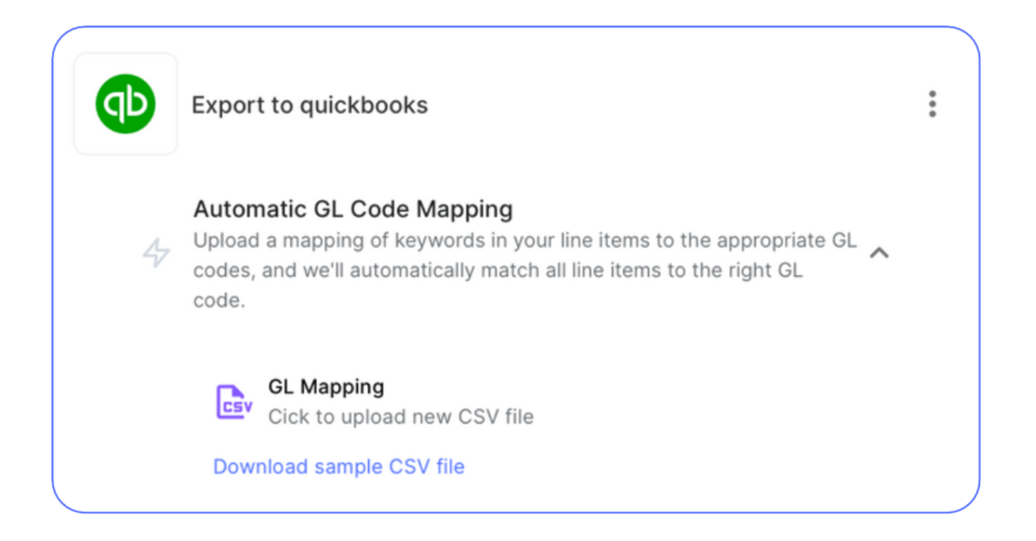Open the kebab menu beside Export to quickbooks
1036x541 pixels.
click(932, 104)
